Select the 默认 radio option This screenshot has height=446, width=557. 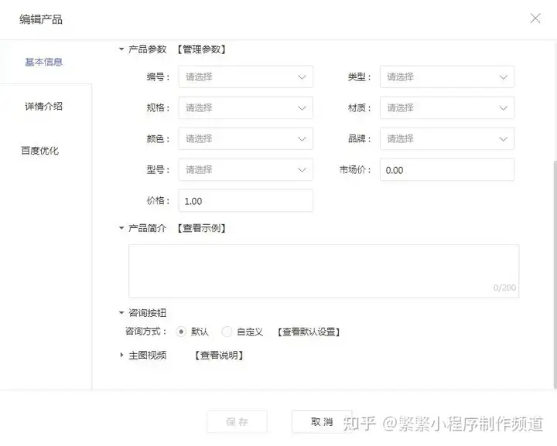pyautogui.click(x=181, y=332)
